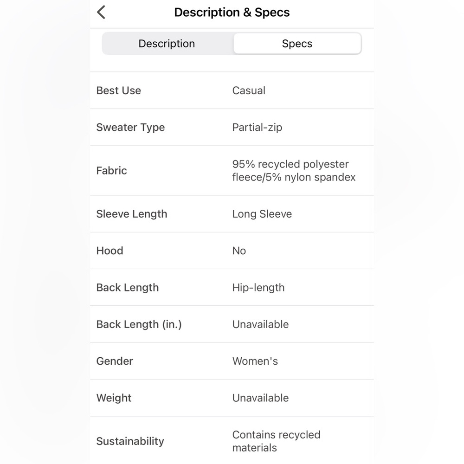The image size is (464, 464).
Task: Click the Description & Specs title
Action: [232, 13]
